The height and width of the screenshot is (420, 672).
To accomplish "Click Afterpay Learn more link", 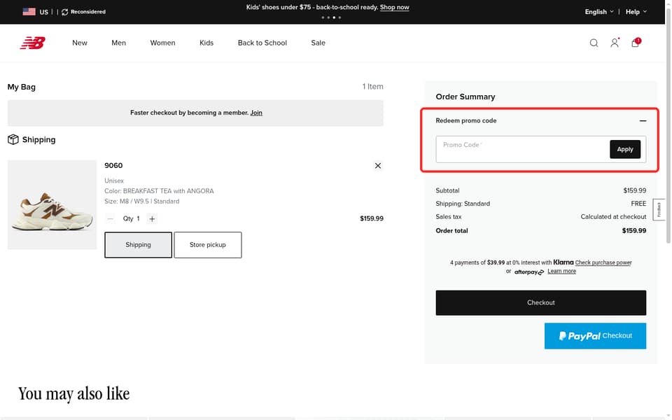I will click(561, 272).
